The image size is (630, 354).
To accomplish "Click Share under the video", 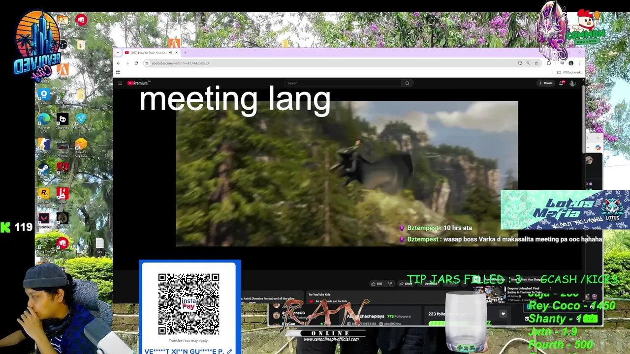I will pos(406,284).
